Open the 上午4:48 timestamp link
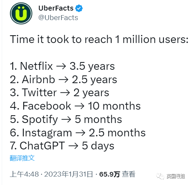 (x=24, y=174)
